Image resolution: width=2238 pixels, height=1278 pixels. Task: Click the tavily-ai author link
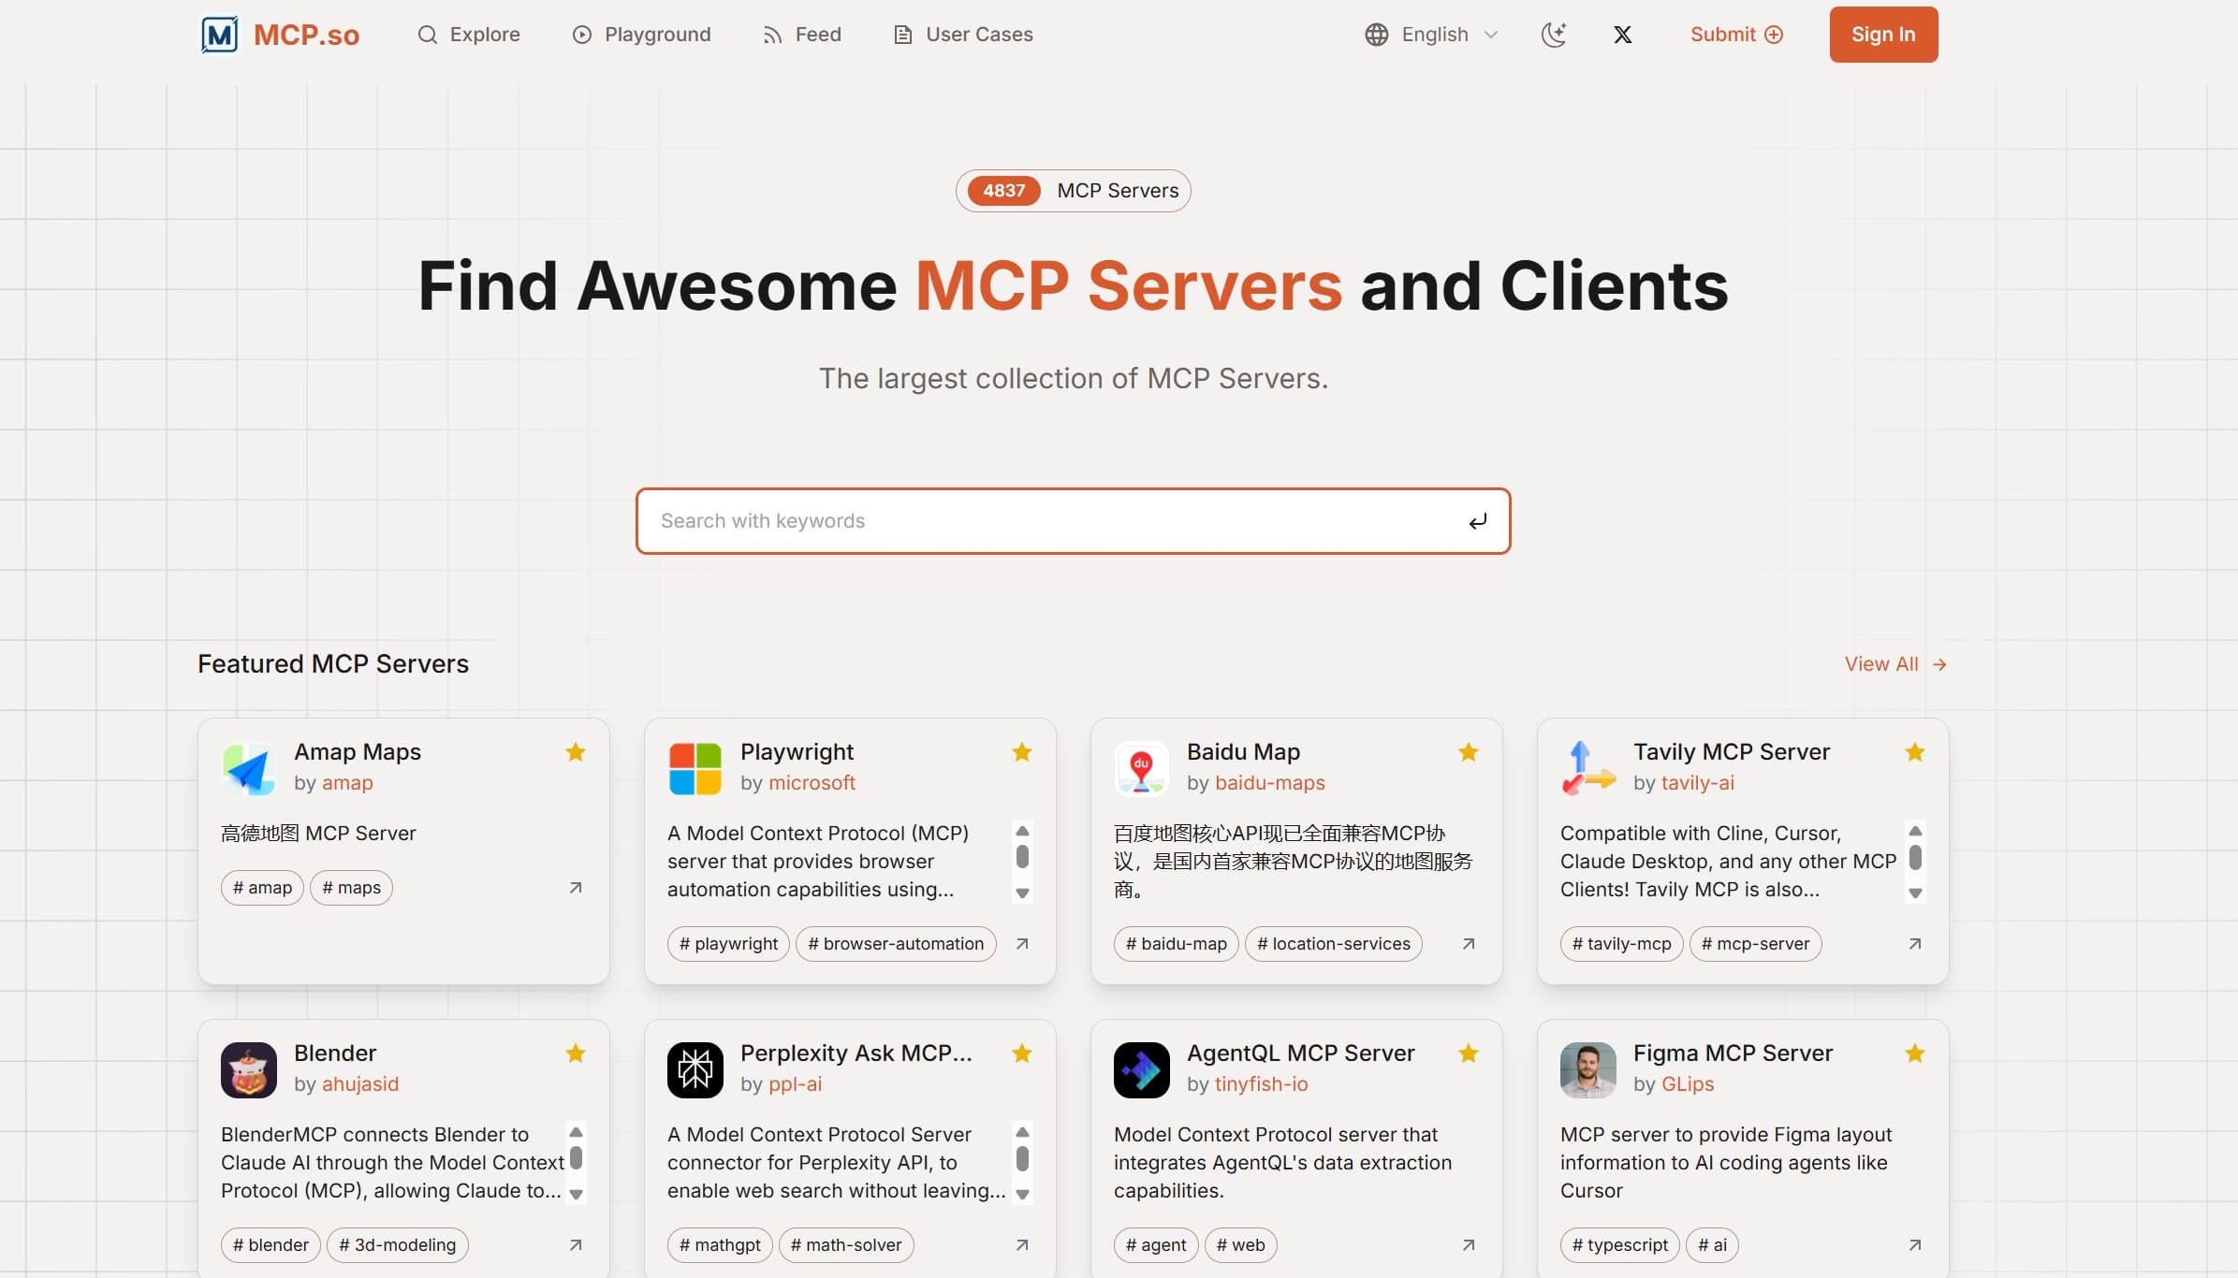pyautogui.click(x=1698, y=783)
